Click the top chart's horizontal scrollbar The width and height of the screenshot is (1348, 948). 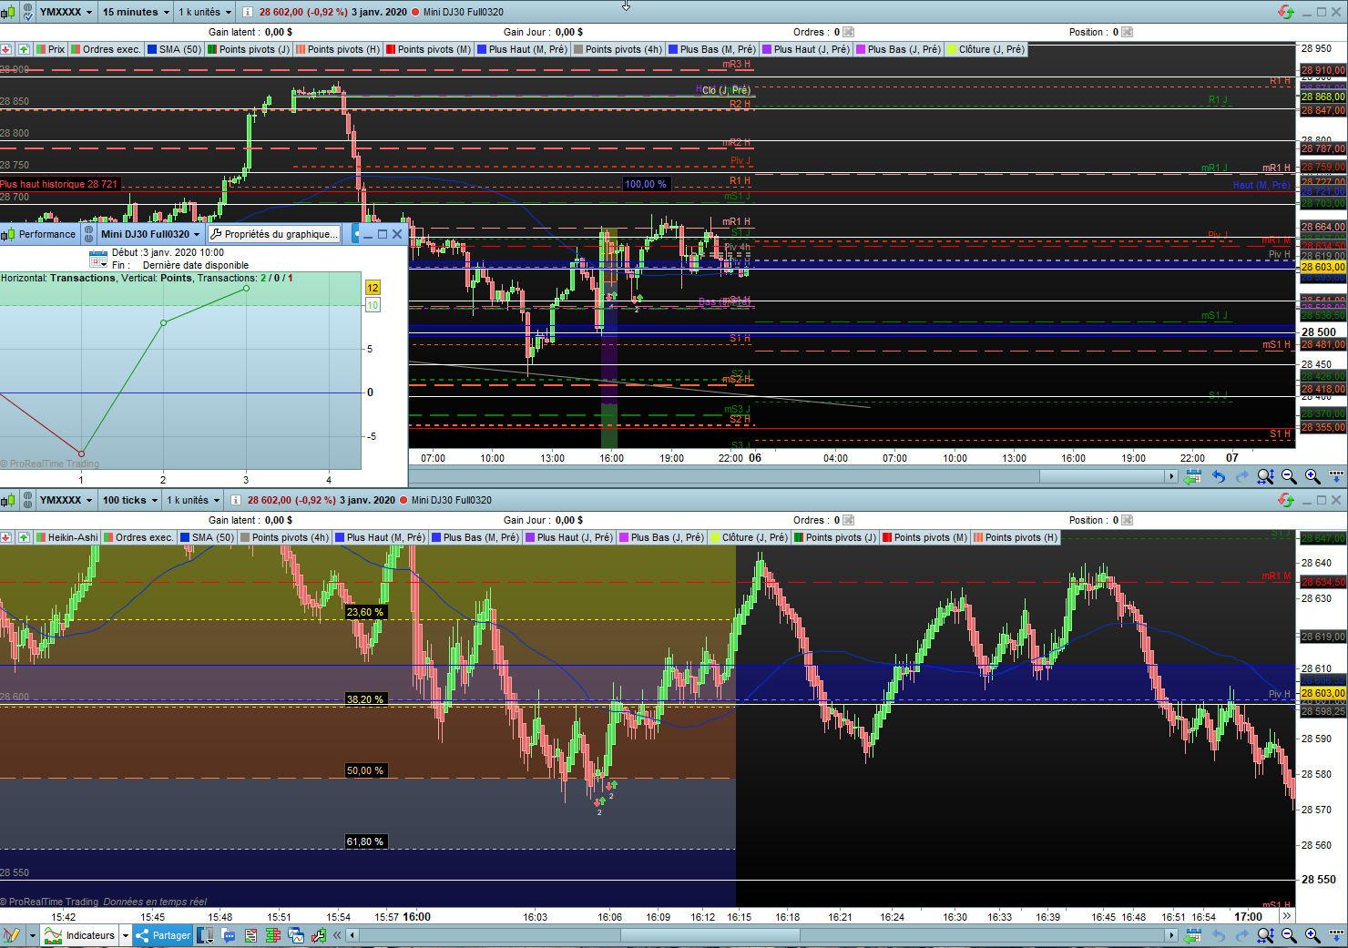1107,476
